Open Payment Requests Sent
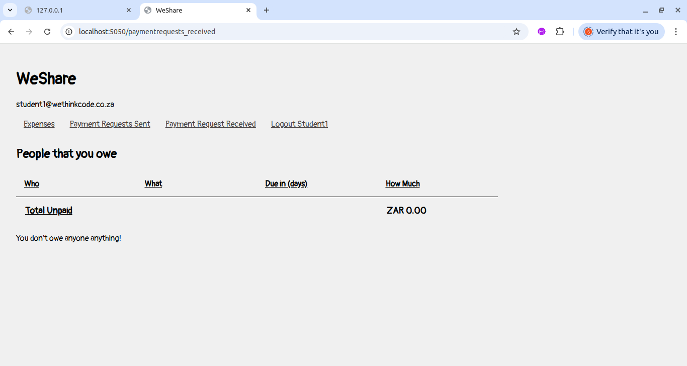 (110, 124)
